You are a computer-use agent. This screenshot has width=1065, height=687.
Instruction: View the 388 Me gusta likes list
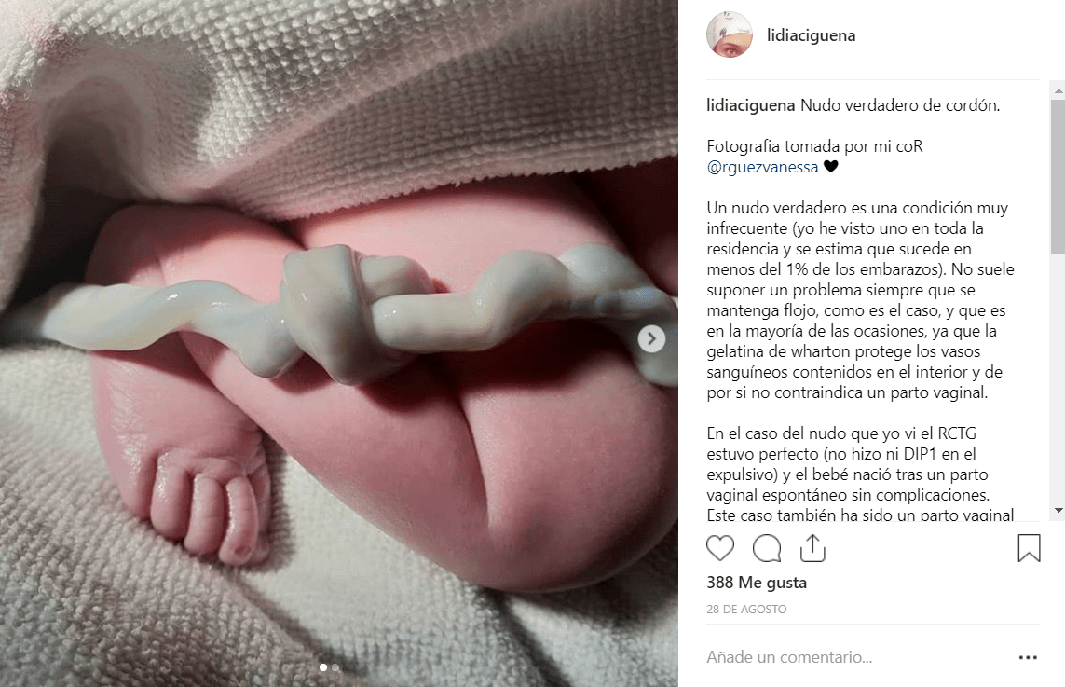tap(757, 583)
